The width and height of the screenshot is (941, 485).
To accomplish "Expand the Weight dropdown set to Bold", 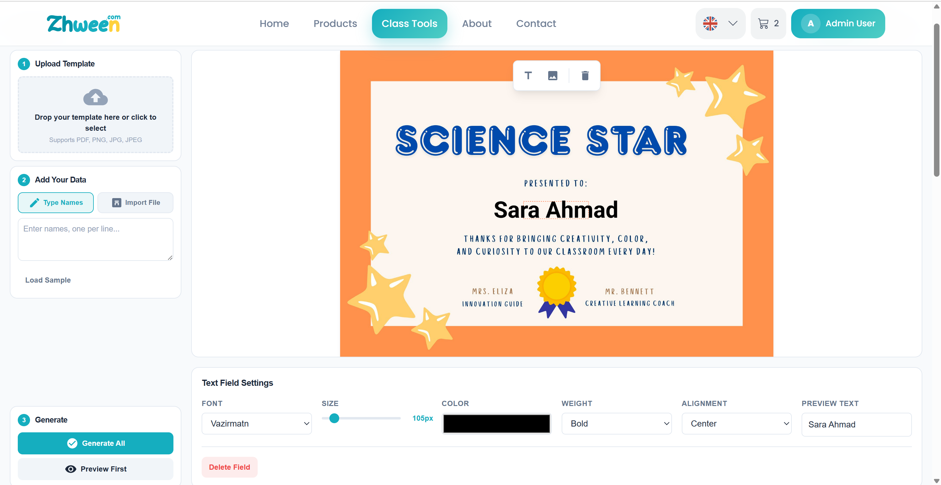I will (x=616, y=423).
